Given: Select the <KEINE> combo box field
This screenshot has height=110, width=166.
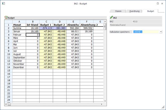Looking at the screenshot, I should (146, 32).
